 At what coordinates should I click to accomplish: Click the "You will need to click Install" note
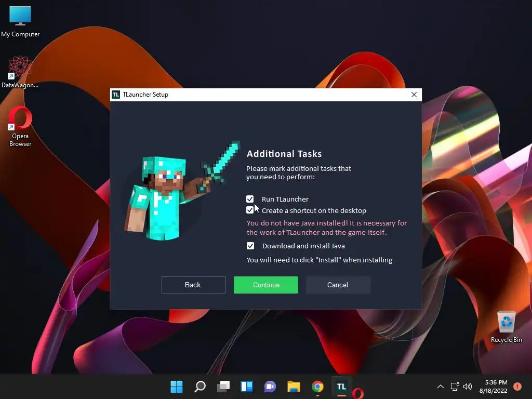[320, 260]
